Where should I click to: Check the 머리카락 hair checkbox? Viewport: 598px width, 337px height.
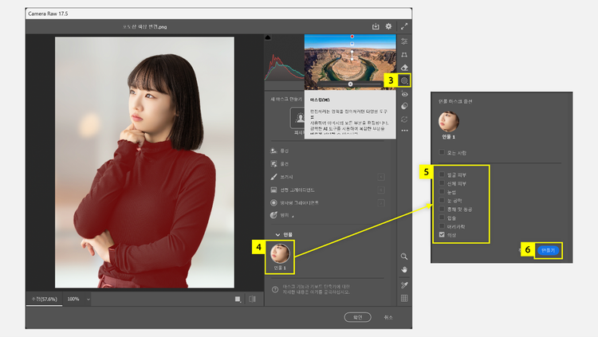(442, 226)
